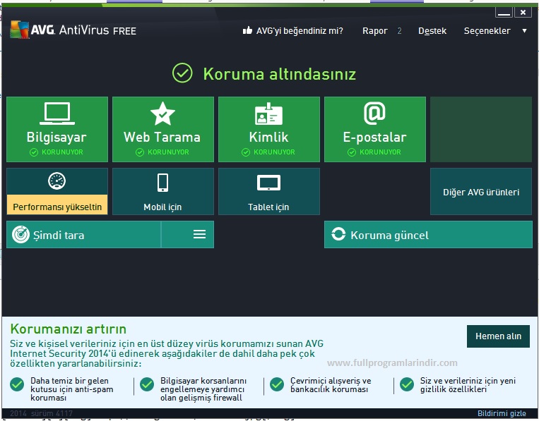Click the empty dark green tile

coord(481,129)
